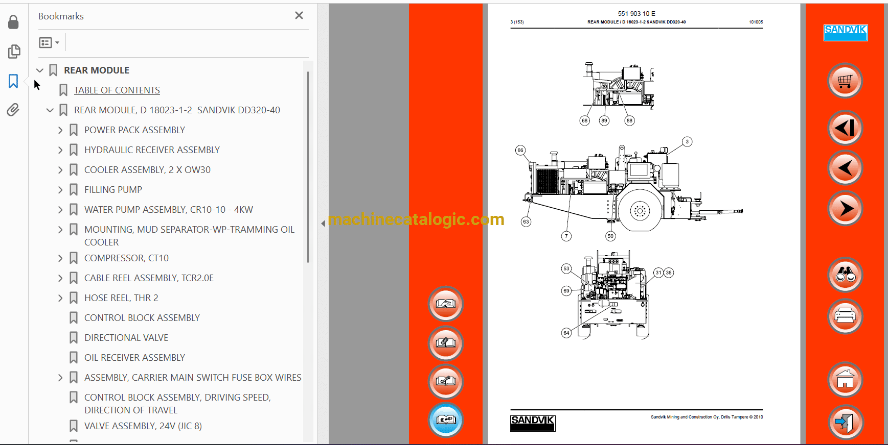Go to the previous page arrow
Image resolution: width=888 pixels, height=445 pixels.
(845, 168)
